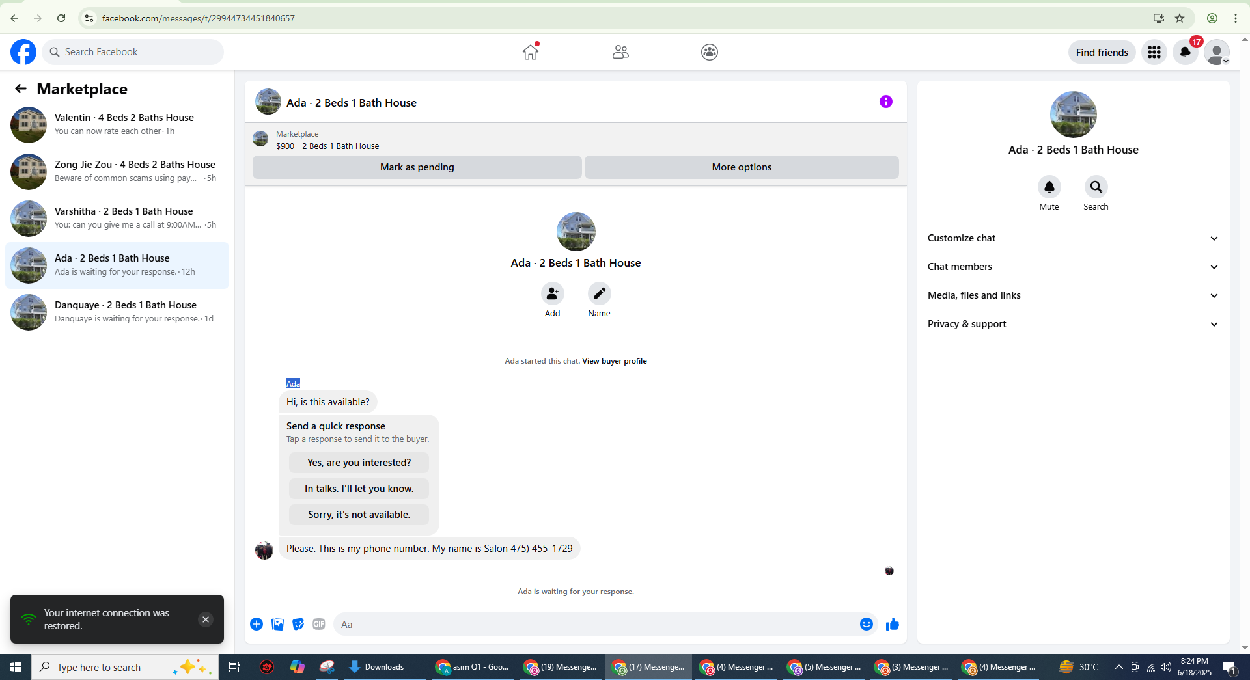Click the Add people icon in chat
This screenshot has width=1250, height=680.
[552, 293]
